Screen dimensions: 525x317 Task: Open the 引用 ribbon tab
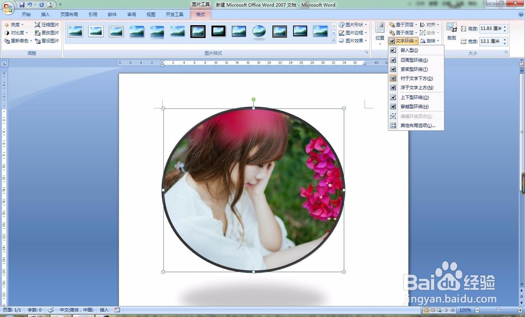(x=93, y=14)
